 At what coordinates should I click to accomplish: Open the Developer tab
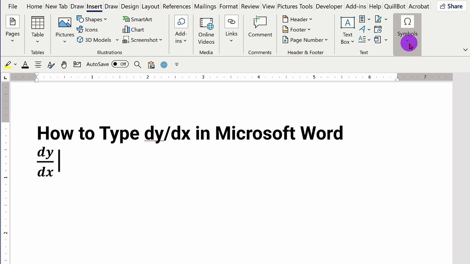tap(329, 6)
